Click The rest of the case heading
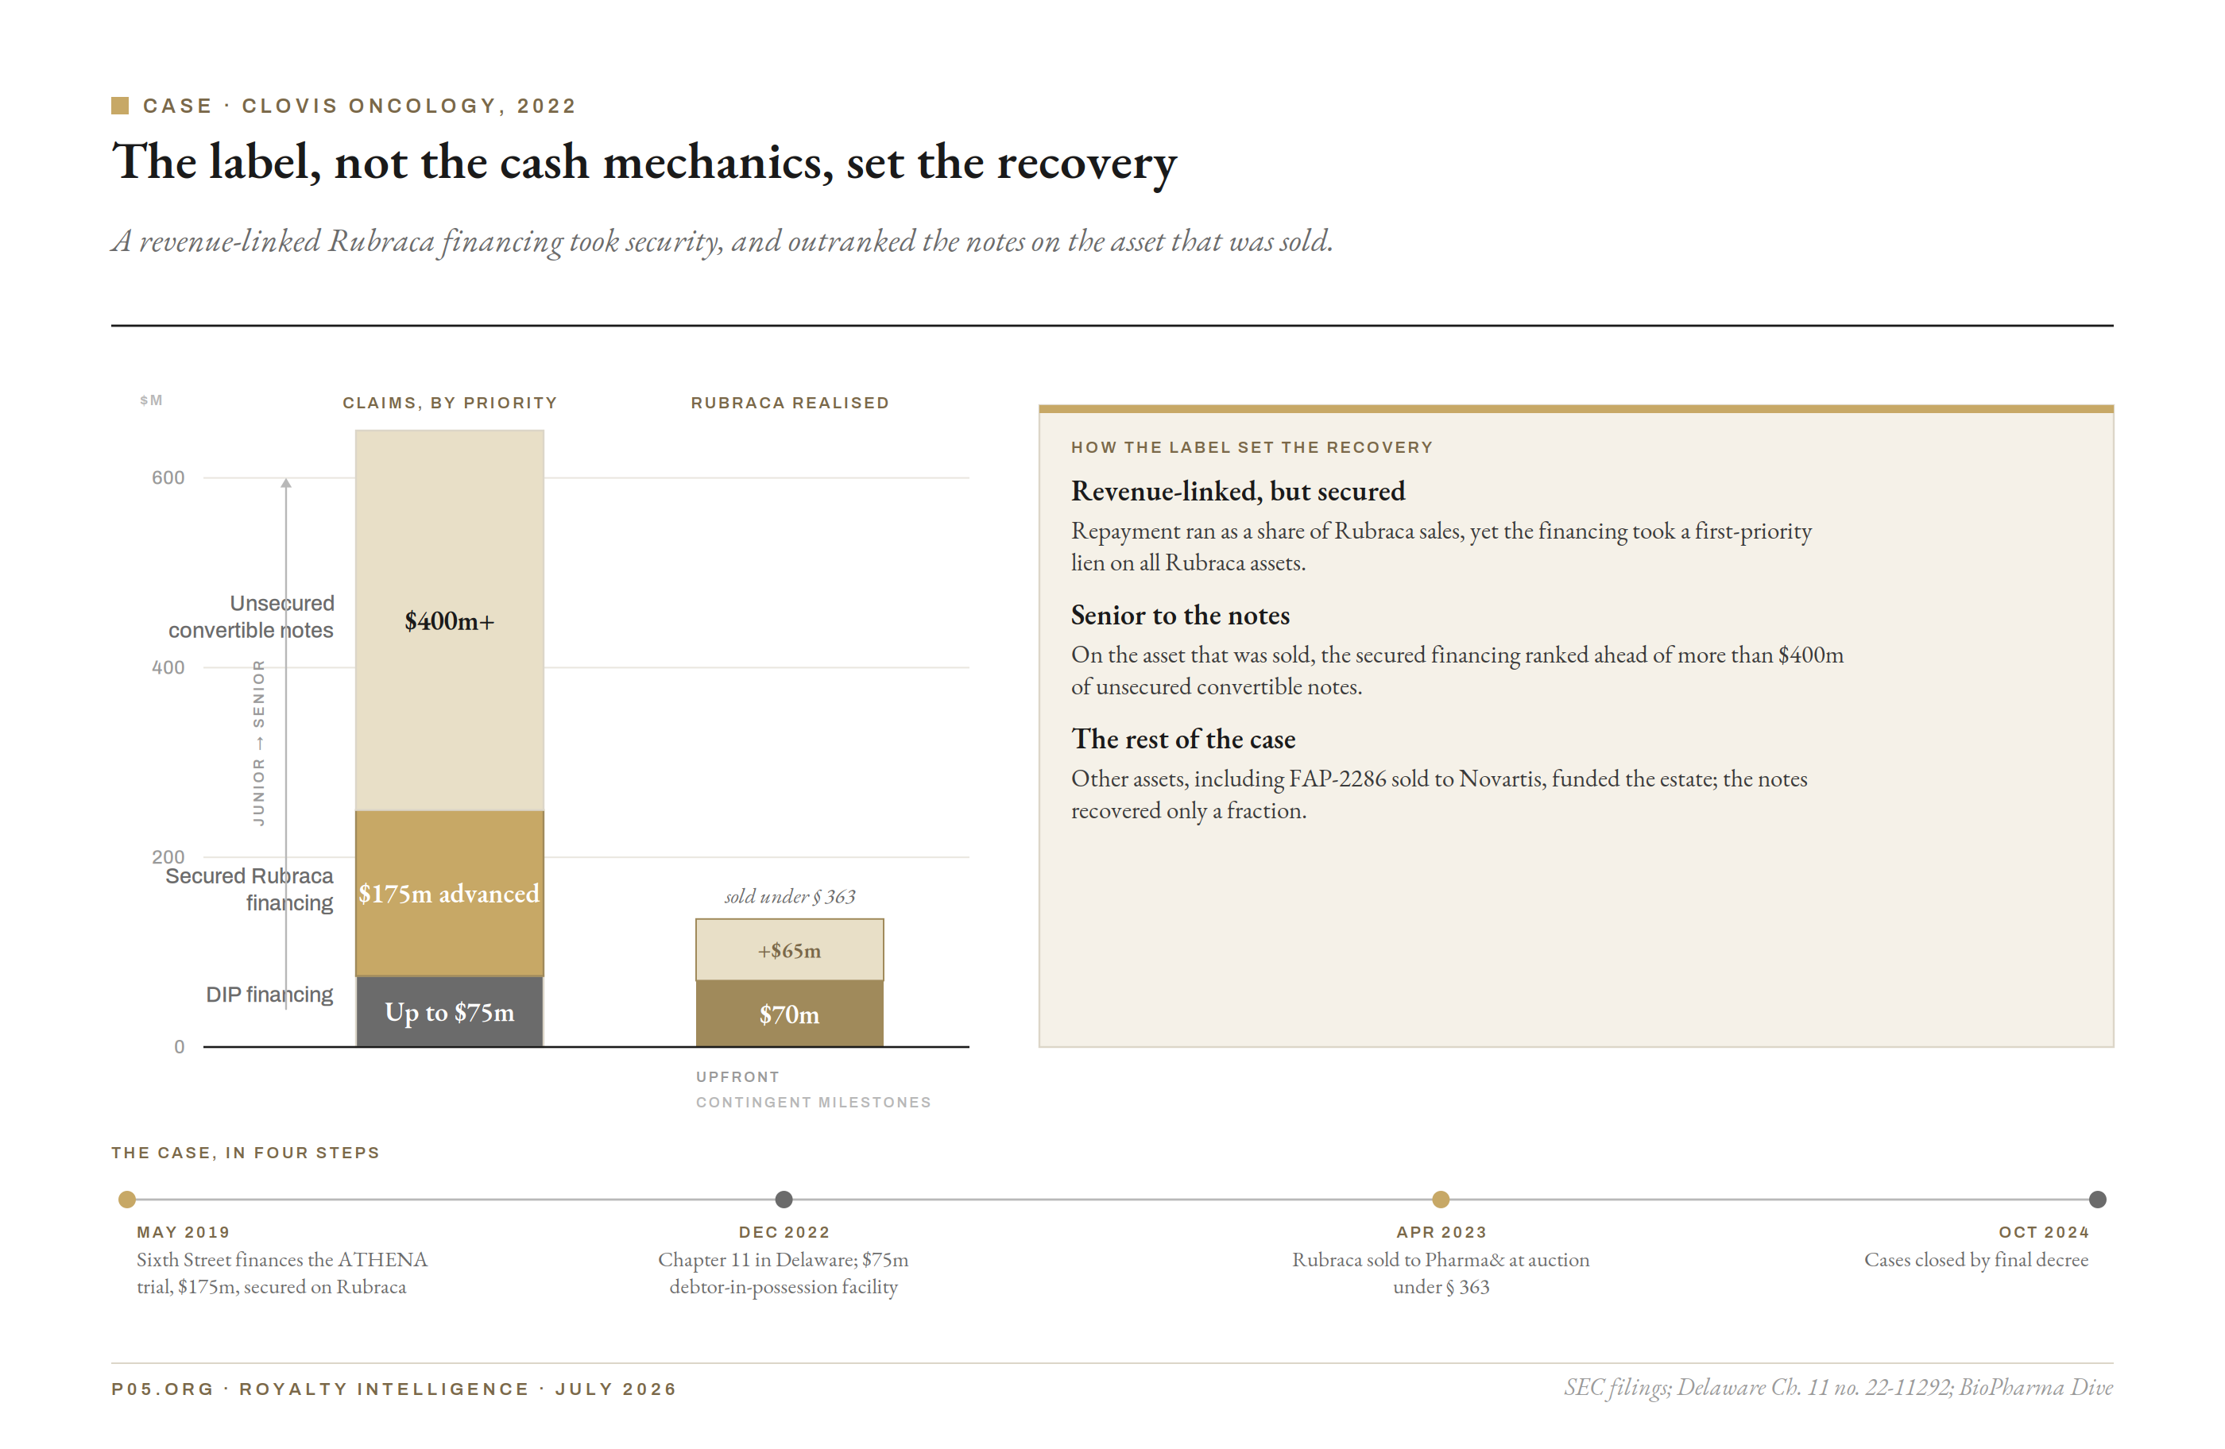The image size is (2225, 1449). [1182, 739]
